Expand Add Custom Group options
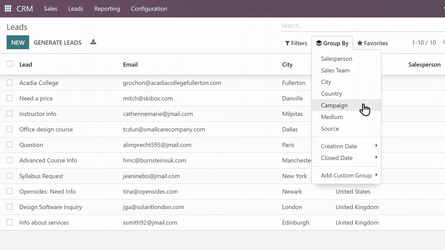This screenshot has width=445, height=250. [x=347, y=175]
